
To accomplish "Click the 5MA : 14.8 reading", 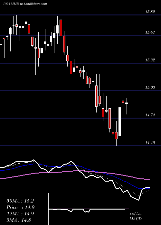I will click(19, 220).
